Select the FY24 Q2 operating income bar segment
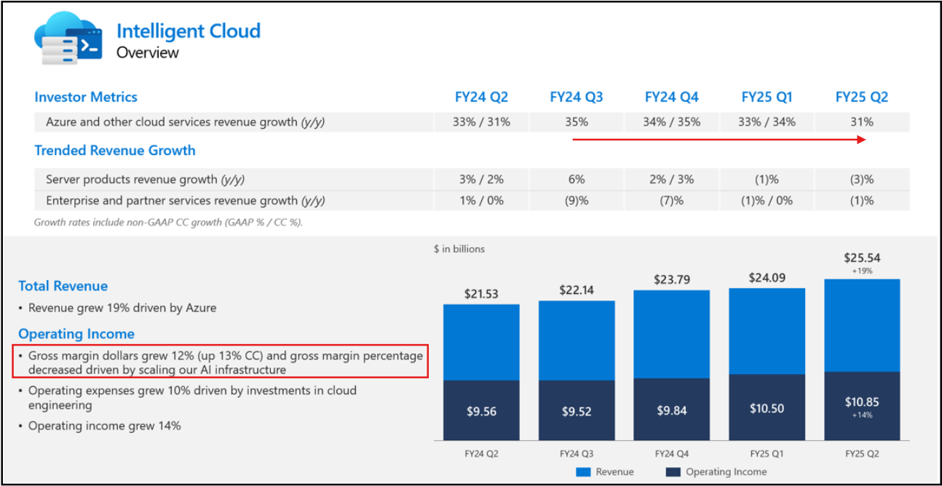The width and height of the screenshot is (942, 486). coord(481,407)
